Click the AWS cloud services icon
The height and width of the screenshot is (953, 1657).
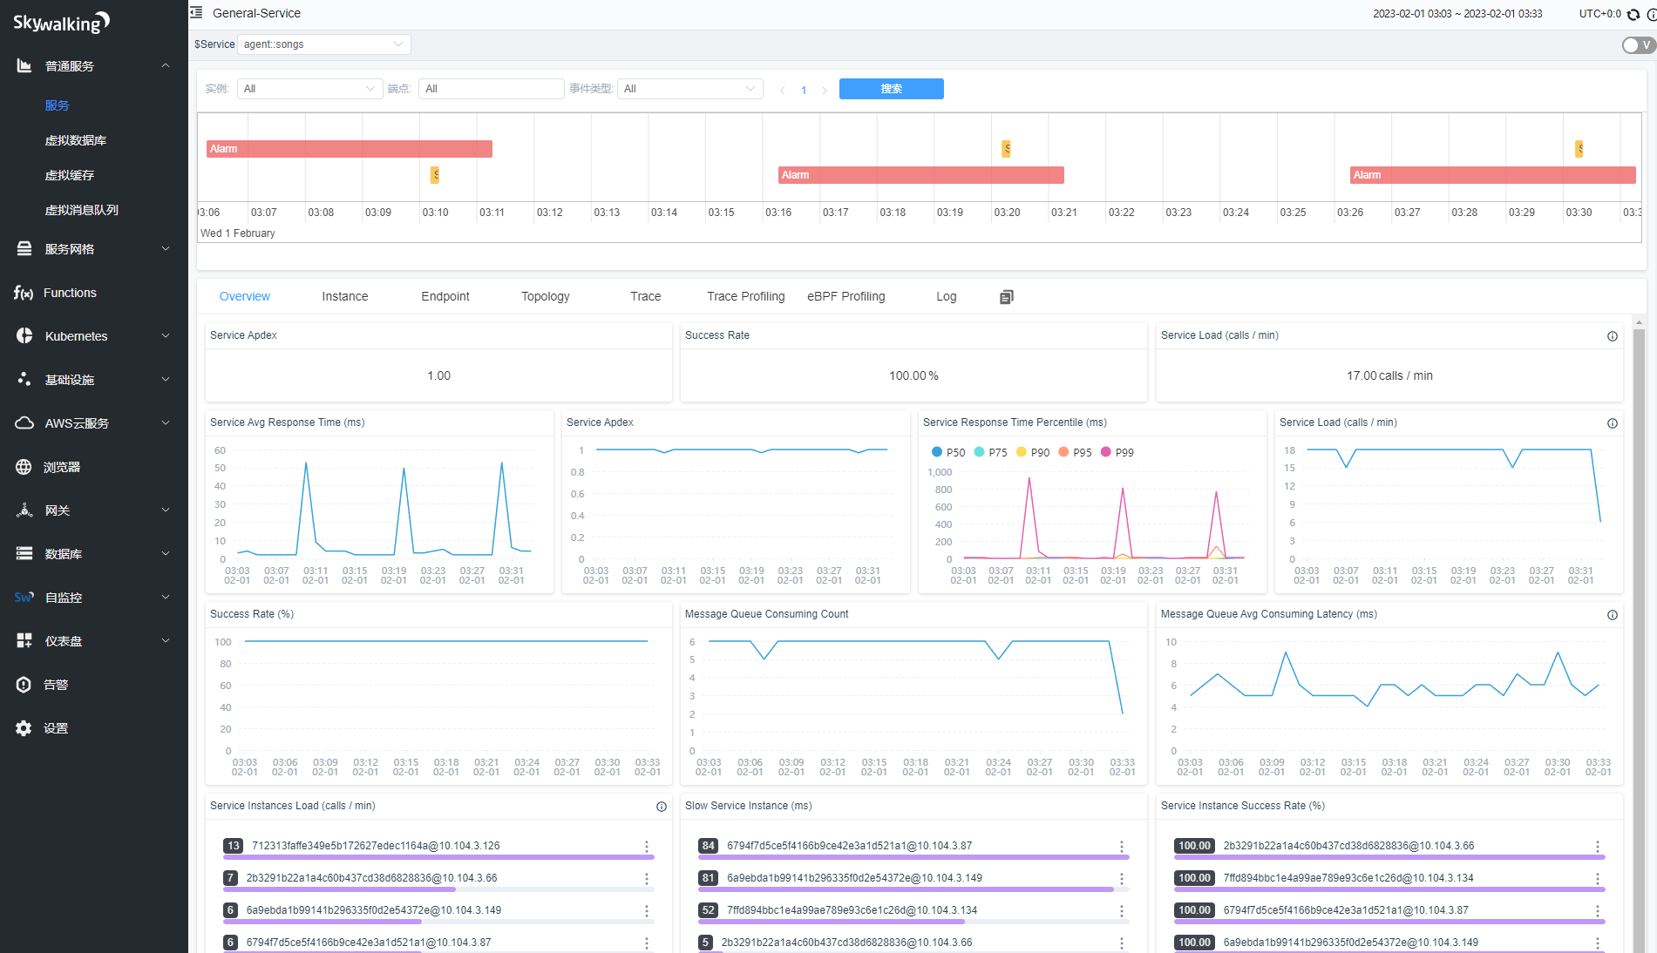pos(24,423)
